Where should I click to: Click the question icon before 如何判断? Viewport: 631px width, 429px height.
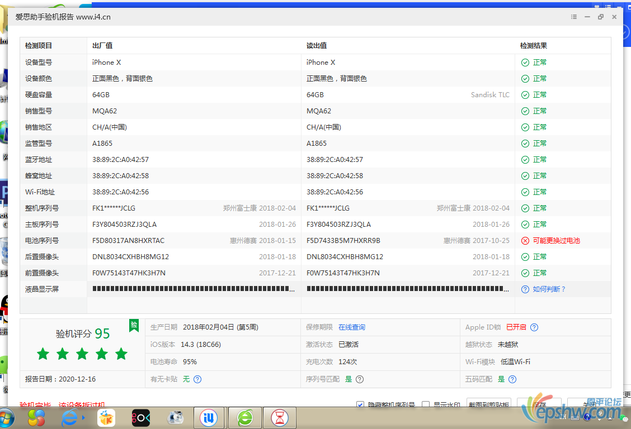pyautogui.click(x=525, y=289)
